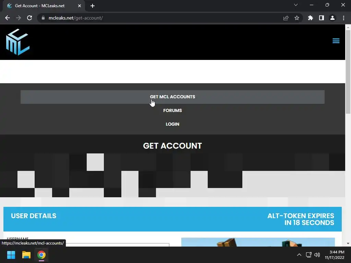Open a new tab with plus button

[x=93, y=6]
